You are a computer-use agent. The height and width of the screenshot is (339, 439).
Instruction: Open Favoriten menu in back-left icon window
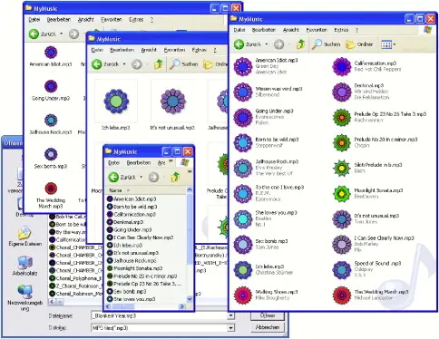click(x=112, y=20)
